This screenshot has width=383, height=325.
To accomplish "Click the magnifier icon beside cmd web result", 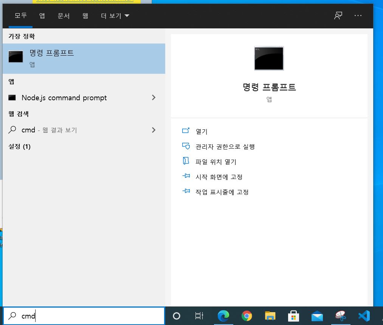I will tap(12, 130).
